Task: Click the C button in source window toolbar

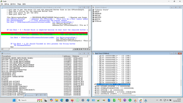Action: tap(88, 49)
